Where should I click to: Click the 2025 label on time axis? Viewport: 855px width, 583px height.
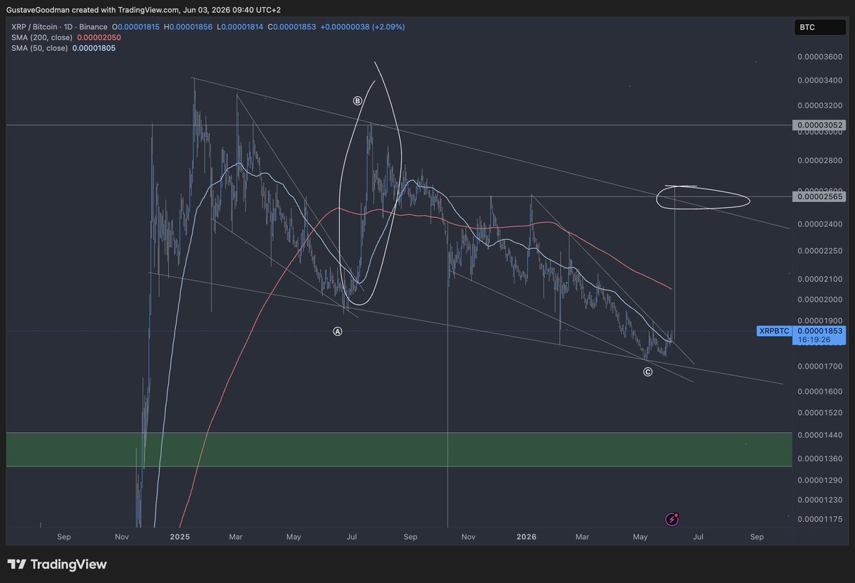pyautogui.click(x=180, y=537)
